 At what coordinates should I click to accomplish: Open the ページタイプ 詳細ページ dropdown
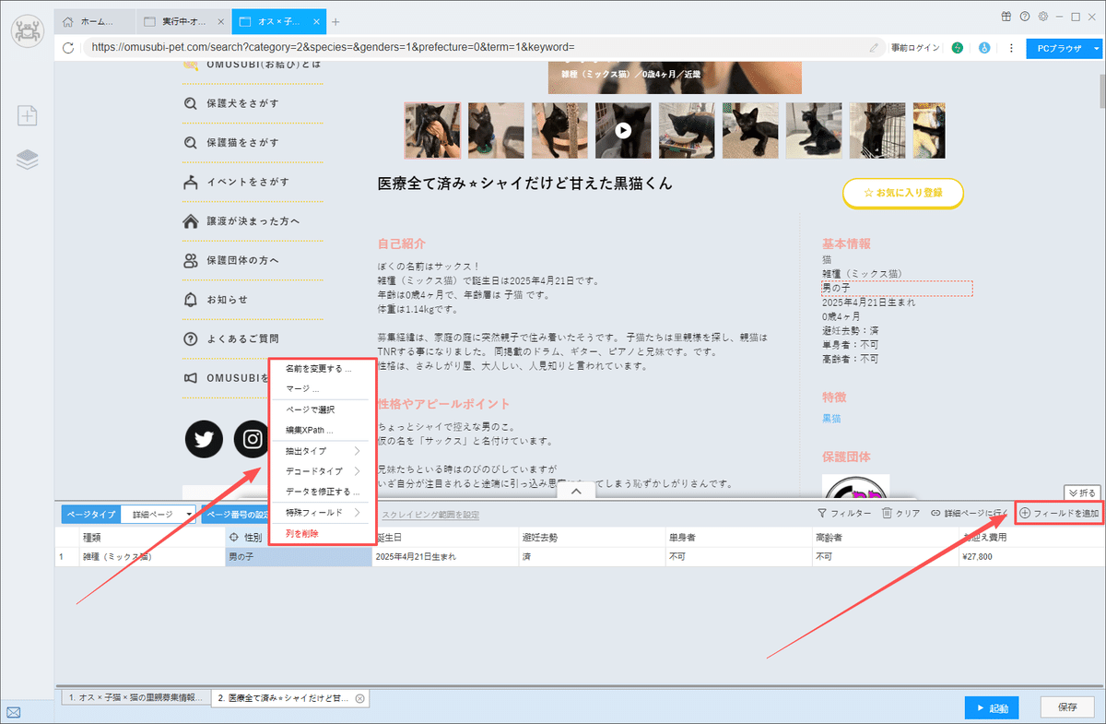point(159,514)
